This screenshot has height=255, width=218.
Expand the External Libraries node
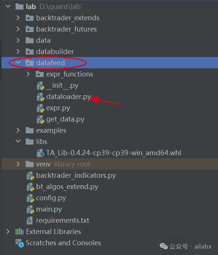(8, 232)
